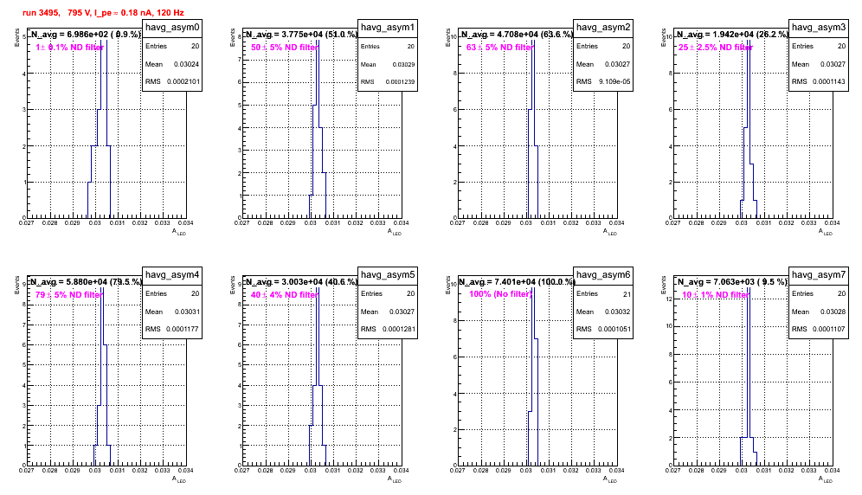Click the N_avg = 5.880e+04 label
This screenshot has width=862, height=495.
click(x=86, y=282)
